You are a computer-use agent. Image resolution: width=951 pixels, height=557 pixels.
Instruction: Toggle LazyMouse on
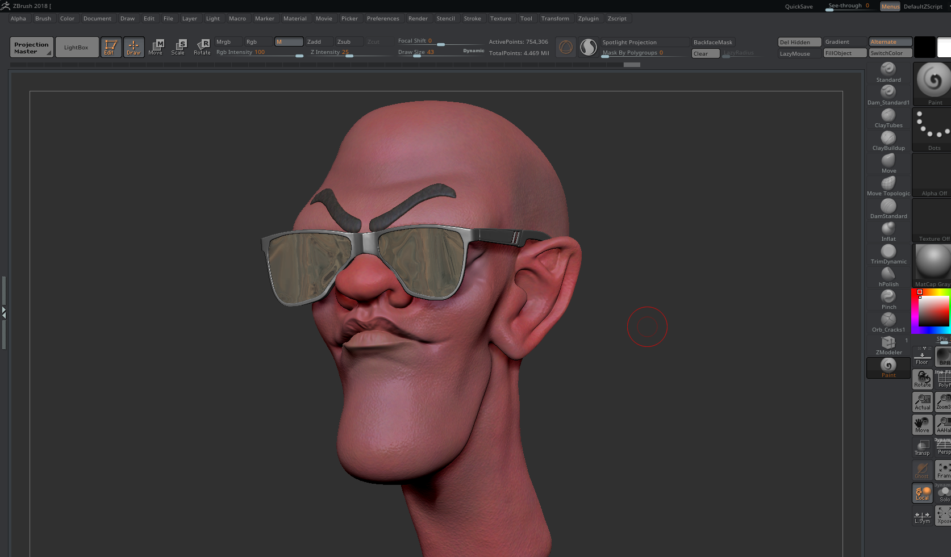[x=800, y=53]
